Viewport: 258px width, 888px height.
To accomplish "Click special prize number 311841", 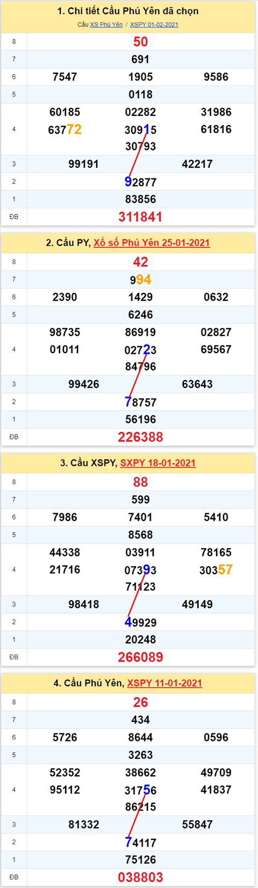I will coord(140,217).
